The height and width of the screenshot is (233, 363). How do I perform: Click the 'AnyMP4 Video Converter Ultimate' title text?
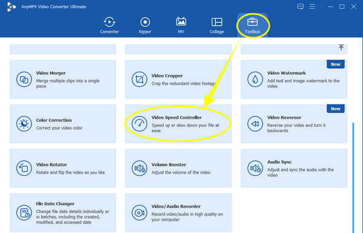click(54, 7)
